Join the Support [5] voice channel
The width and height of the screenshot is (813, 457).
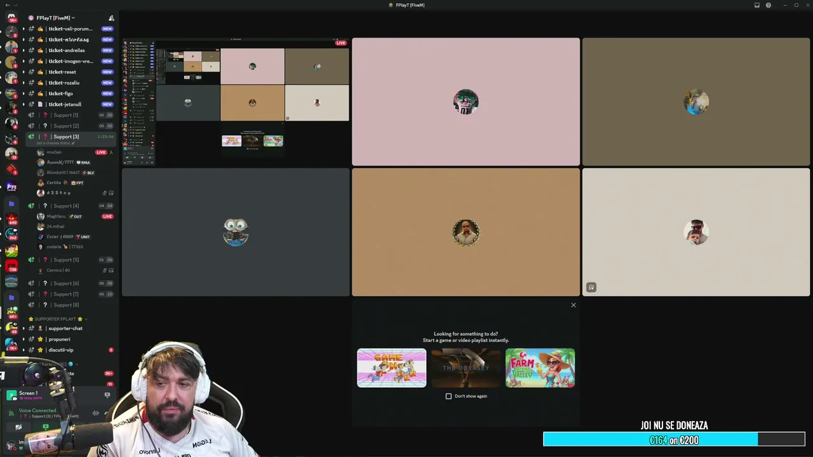pos(70,260)
